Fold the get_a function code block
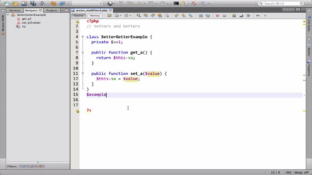This screenshot has height=175, width=312. [x=83, y=52]
